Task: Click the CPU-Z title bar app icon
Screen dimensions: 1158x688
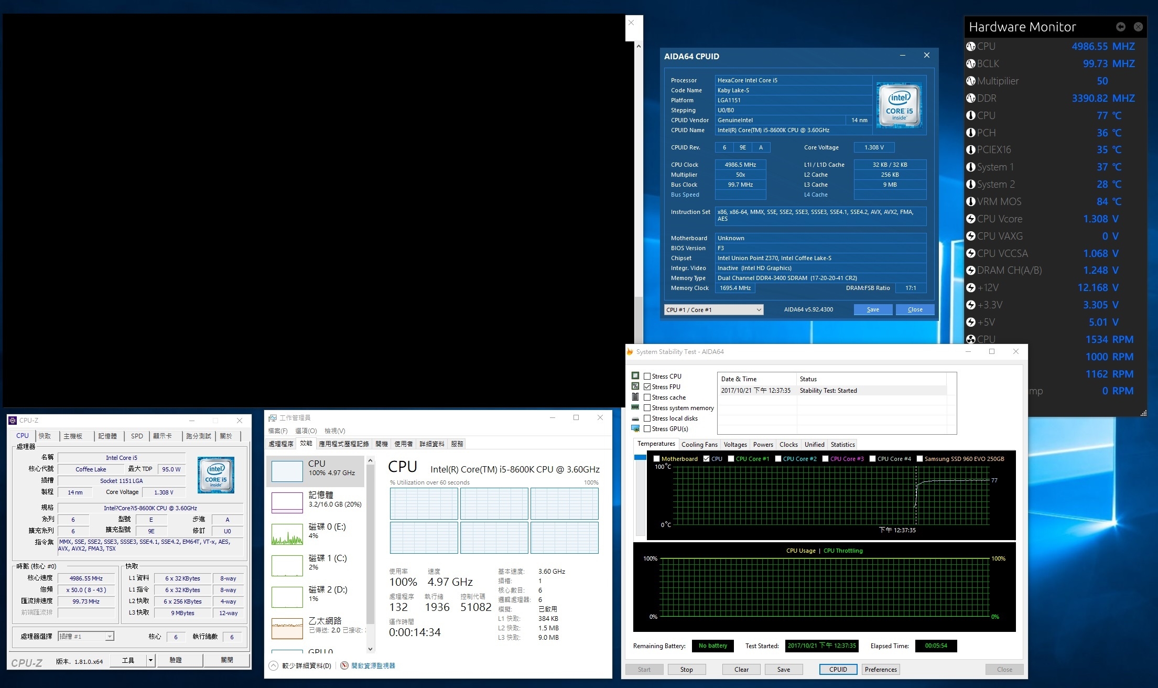Action: coord(13,421)
